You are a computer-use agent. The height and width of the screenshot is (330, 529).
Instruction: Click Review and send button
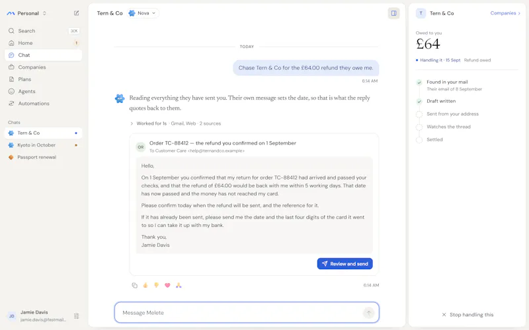pos(345,263)
